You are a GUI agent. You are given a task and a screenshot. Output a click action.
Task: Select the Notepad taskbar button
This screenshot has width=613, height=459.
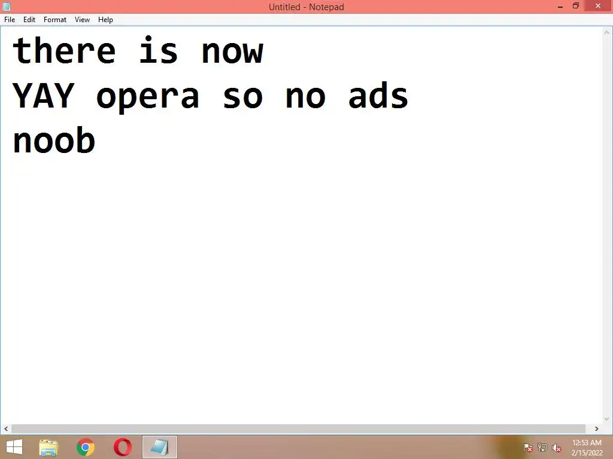click(159, 447)
